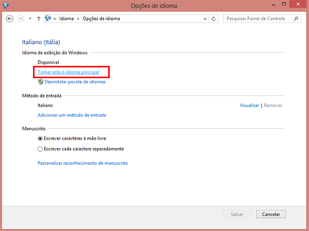Click the Cancelar button
Viewport: 309px width, 231px height.
point(271,214)
